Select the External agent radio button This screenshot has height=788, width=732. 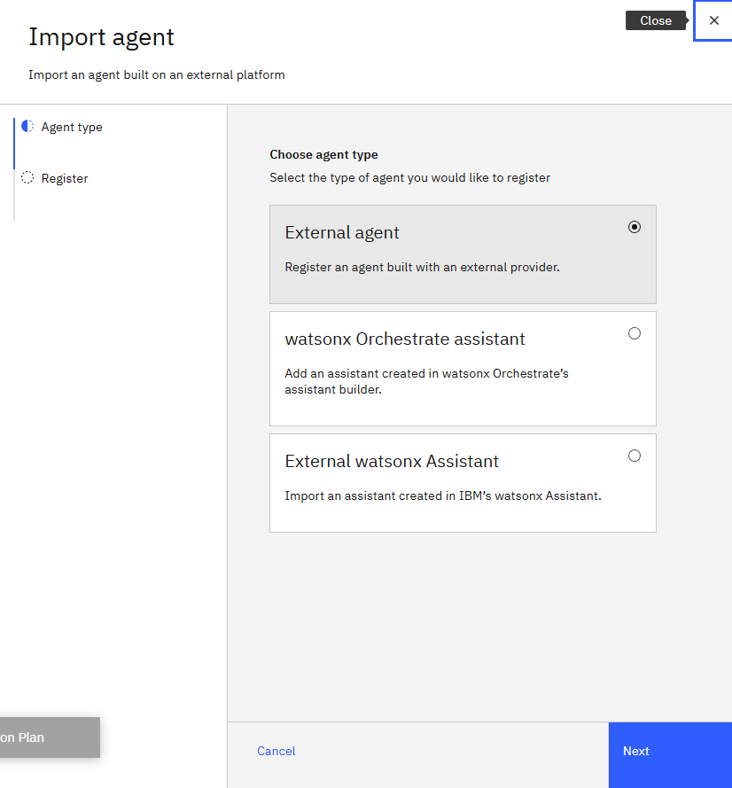click(635, 227)
